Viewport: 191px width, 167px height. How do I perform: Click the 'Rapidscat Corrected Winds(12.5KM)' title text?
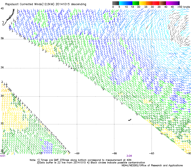click(x=30, y=4)
